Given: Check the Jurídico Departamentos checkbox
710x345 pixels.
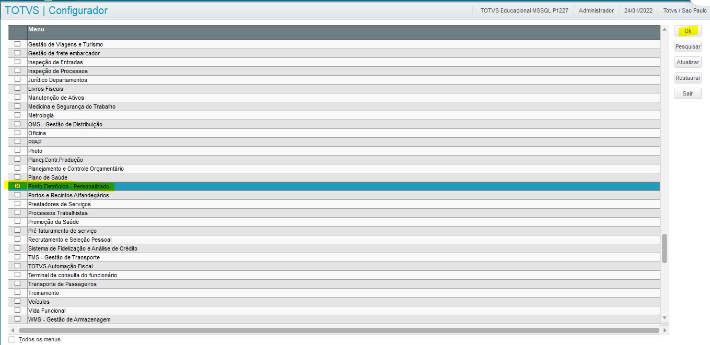Looking at the screenshot, I should point(17,79).
